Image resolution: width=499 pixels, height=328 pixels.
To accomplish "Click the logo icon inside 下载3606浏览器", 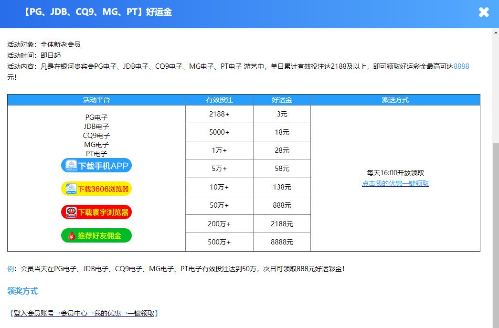I will click(x=71, y=189).
